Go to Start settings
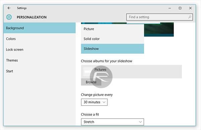 [40, 71]
